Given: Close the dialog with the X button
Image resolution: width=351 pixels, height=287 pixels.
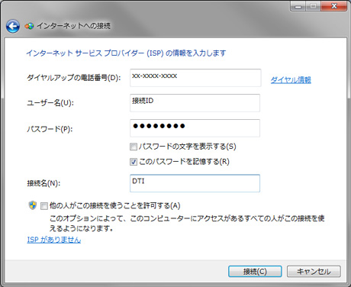Looking at the screenshot, I should point(334,6).
